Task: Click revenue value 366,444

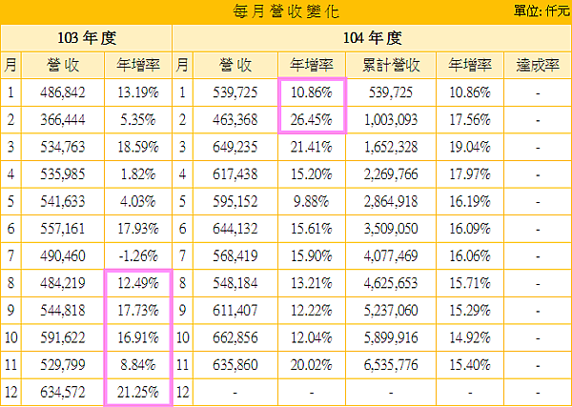Action: pyautogui.click(x=63, y=119)
